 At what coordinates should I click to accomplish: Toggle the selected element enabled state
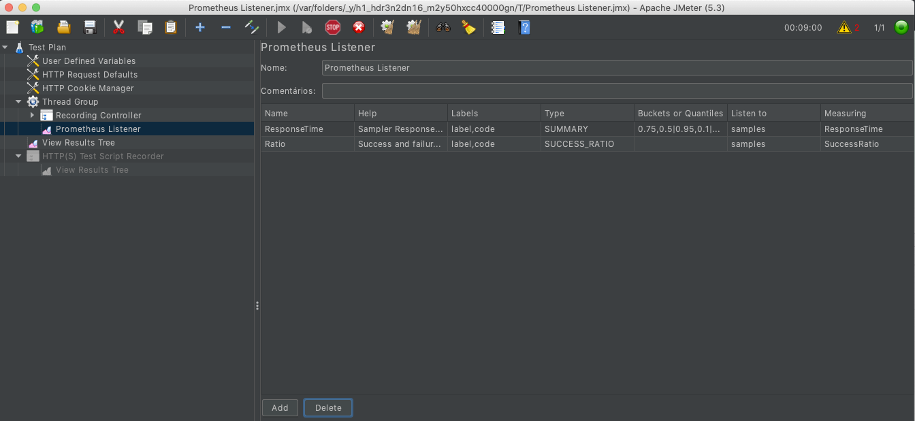(x=252, y=27)
